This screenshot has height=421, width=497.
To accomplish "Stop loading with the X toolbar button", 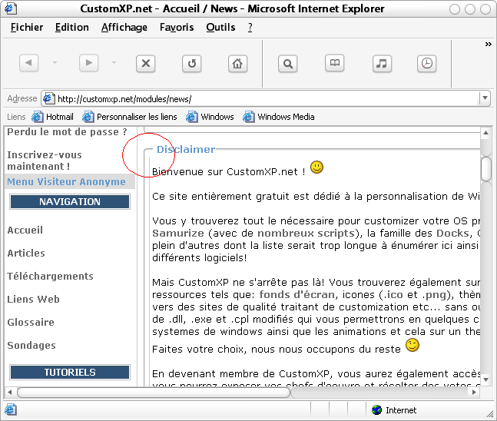I will (145, 64).
